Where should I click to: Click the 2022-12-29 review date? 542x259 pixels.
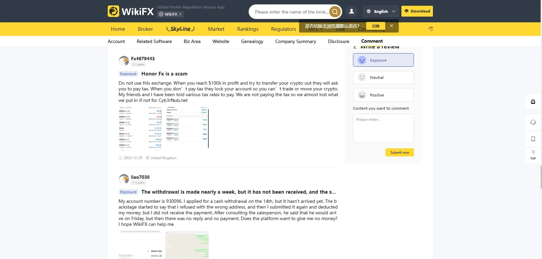133,158
